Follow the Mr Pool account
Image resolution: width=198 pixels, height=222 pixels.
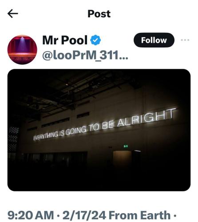154,40
